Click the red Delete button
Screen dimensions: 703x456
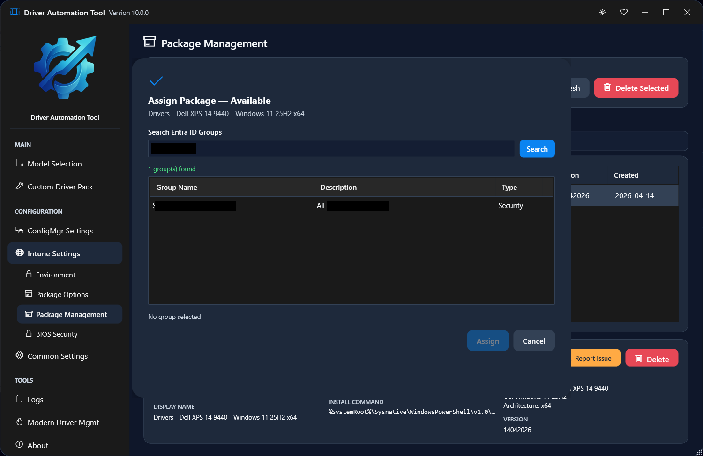[x=651, y=358]
